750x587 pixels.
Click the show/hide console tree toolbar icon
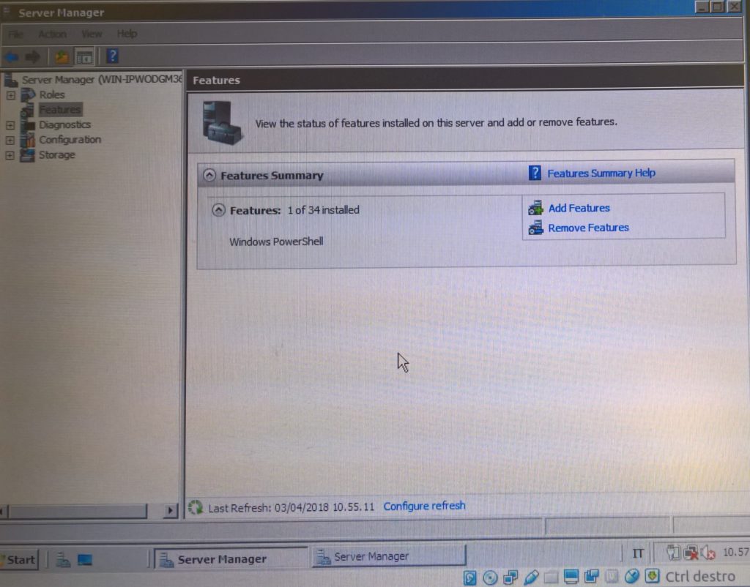83,56
